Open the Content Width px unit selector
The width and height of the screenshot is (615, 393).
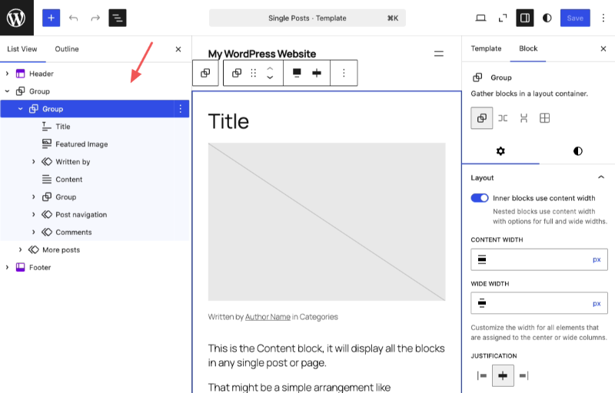[597, 259]
